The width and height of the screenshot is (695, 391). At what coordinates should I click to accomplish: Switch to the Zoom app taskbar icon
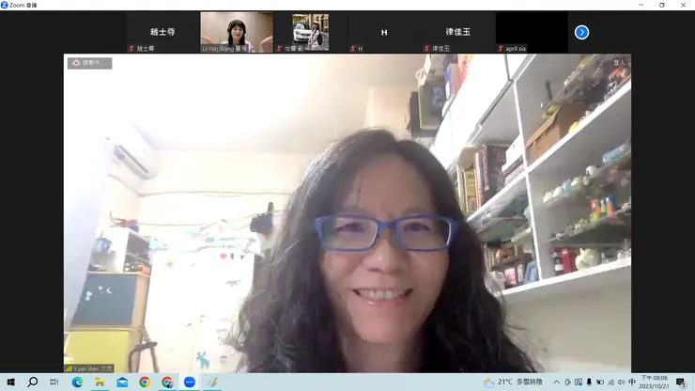(190, 383)
